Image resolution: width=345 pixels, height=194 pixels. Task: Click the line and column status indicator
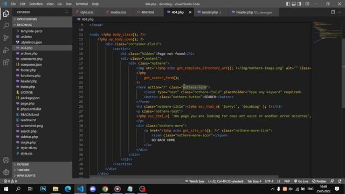click(226, 181)
